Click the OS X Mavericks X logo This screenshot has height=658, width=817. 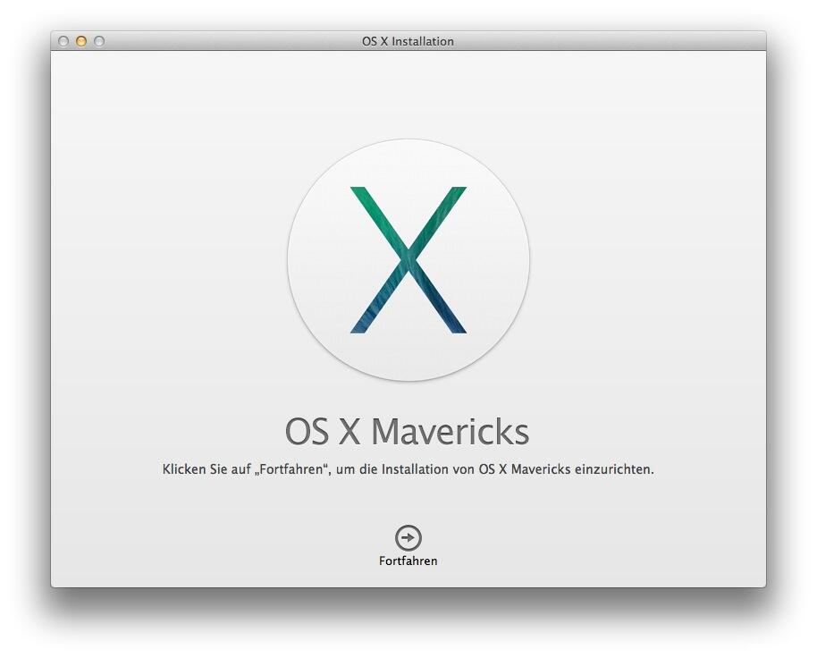point(408,260)
